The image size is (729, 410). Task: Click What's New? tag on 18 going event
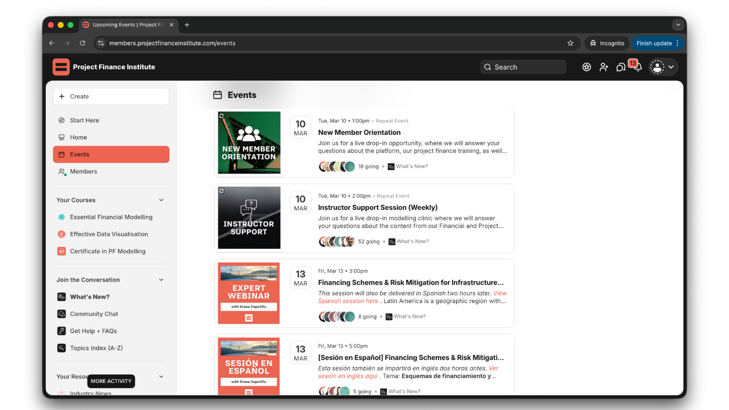(408, 166)
